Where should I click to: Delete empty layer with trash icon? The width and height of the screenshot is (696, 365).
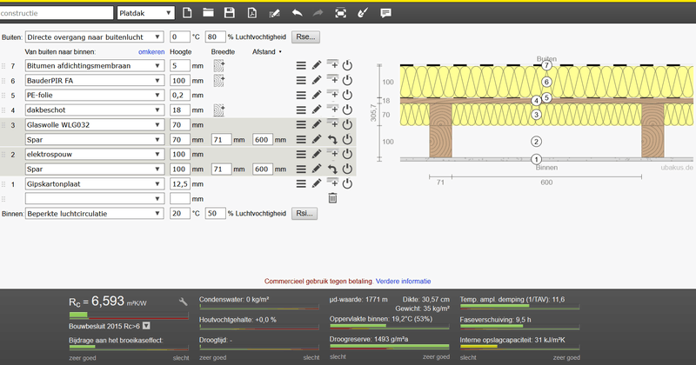332,198
